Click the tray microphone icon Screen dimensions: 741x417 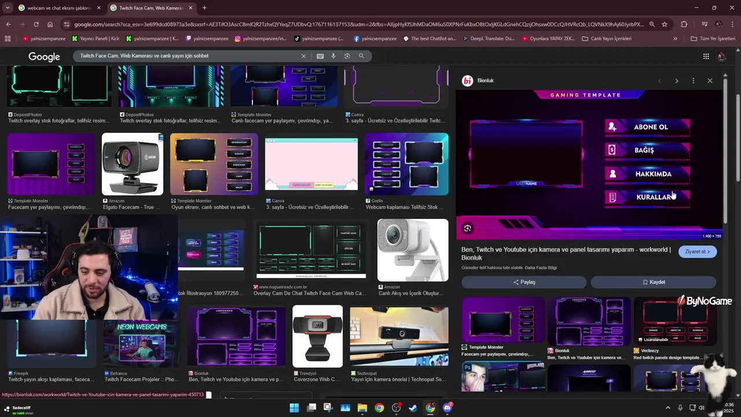[x=680, y=408]
